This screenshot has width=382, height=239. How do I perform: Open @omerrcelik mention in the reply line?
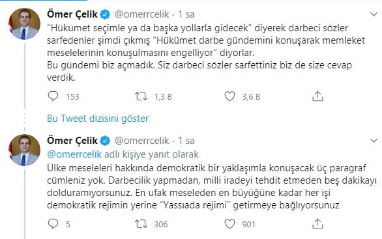pos(74,154)
